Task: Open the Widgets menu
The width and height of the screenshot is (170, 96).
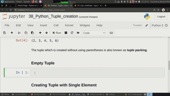Action: coord(85,25)
